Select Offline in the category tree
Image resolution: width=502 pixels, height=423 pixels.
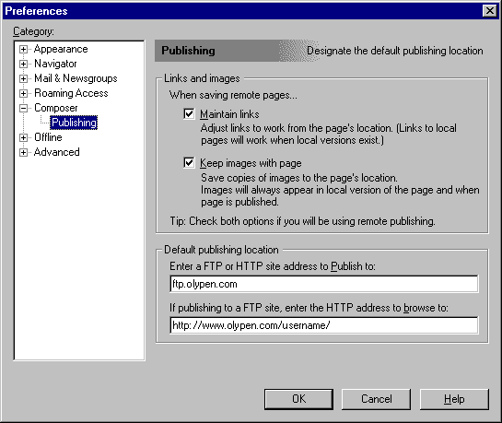tap(48, 137)
